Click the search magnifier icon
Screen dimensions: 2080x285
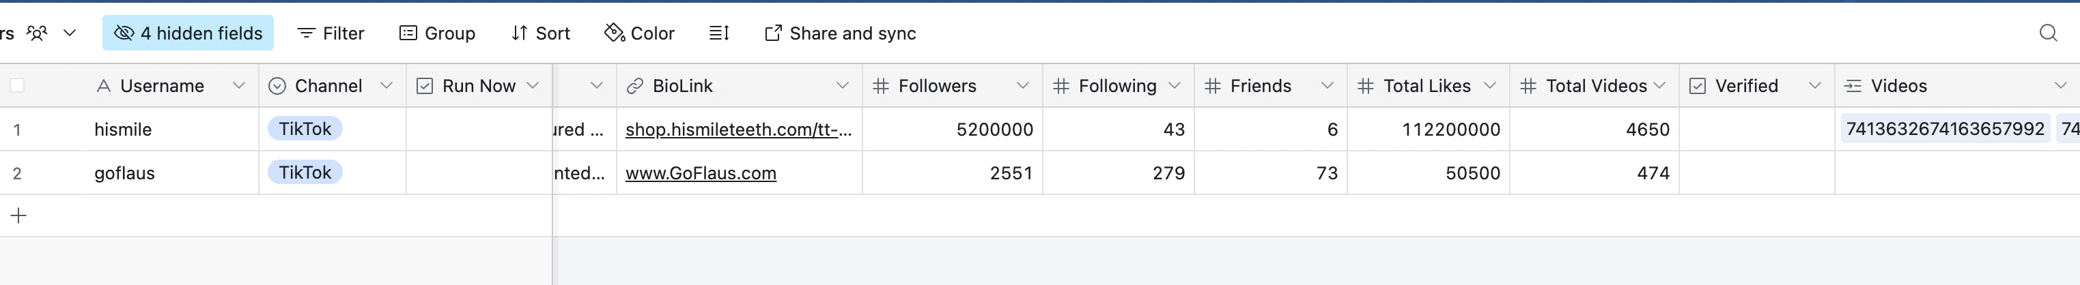click(2048, 33)
